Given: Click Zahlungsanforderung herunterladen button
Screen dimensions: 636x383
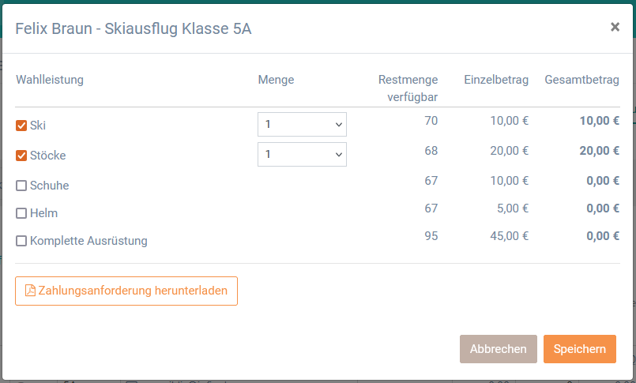Looking at the screenshot, I should coord(126,291).
